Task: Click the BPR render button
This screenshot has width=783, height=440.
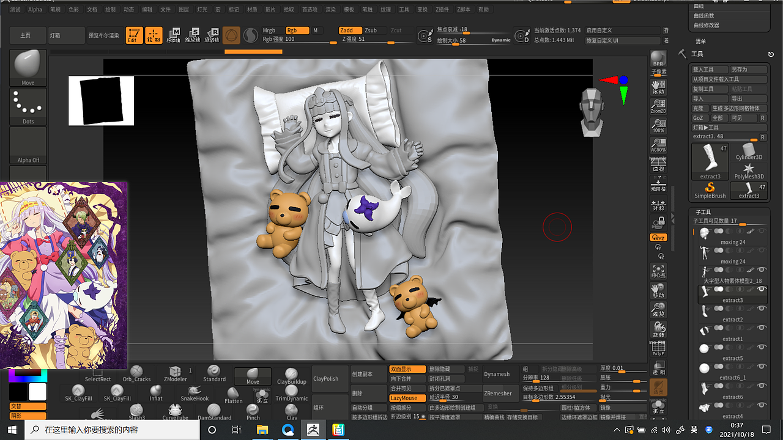Action: [658, 59]
